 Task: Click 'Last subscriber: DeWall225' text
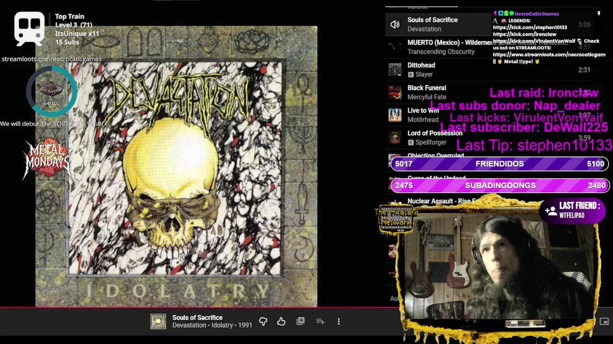[x=524, y=128]
